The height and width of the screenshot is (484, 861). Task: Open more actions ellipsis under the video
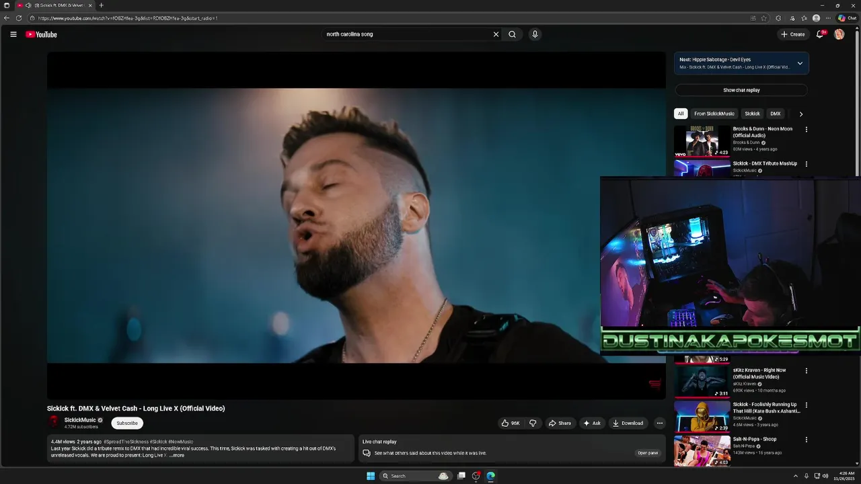point(659,423)
